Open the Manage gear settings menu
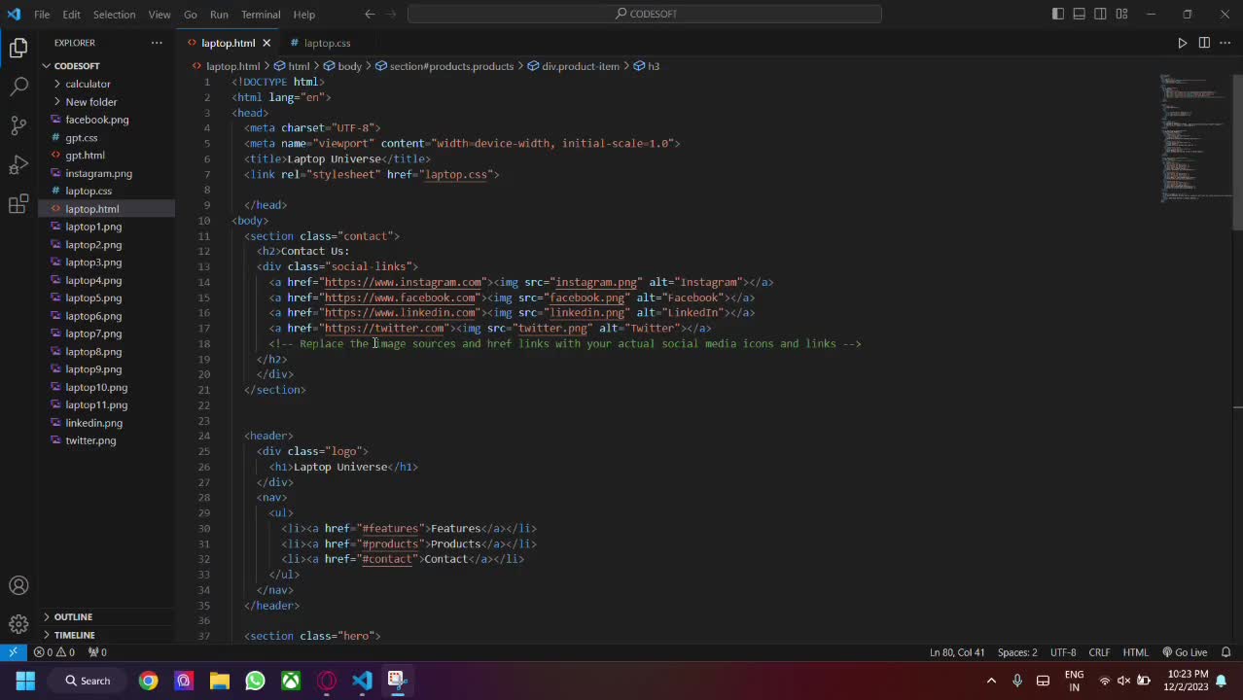This screenshot has width=1243, height=700. (18, 624)
